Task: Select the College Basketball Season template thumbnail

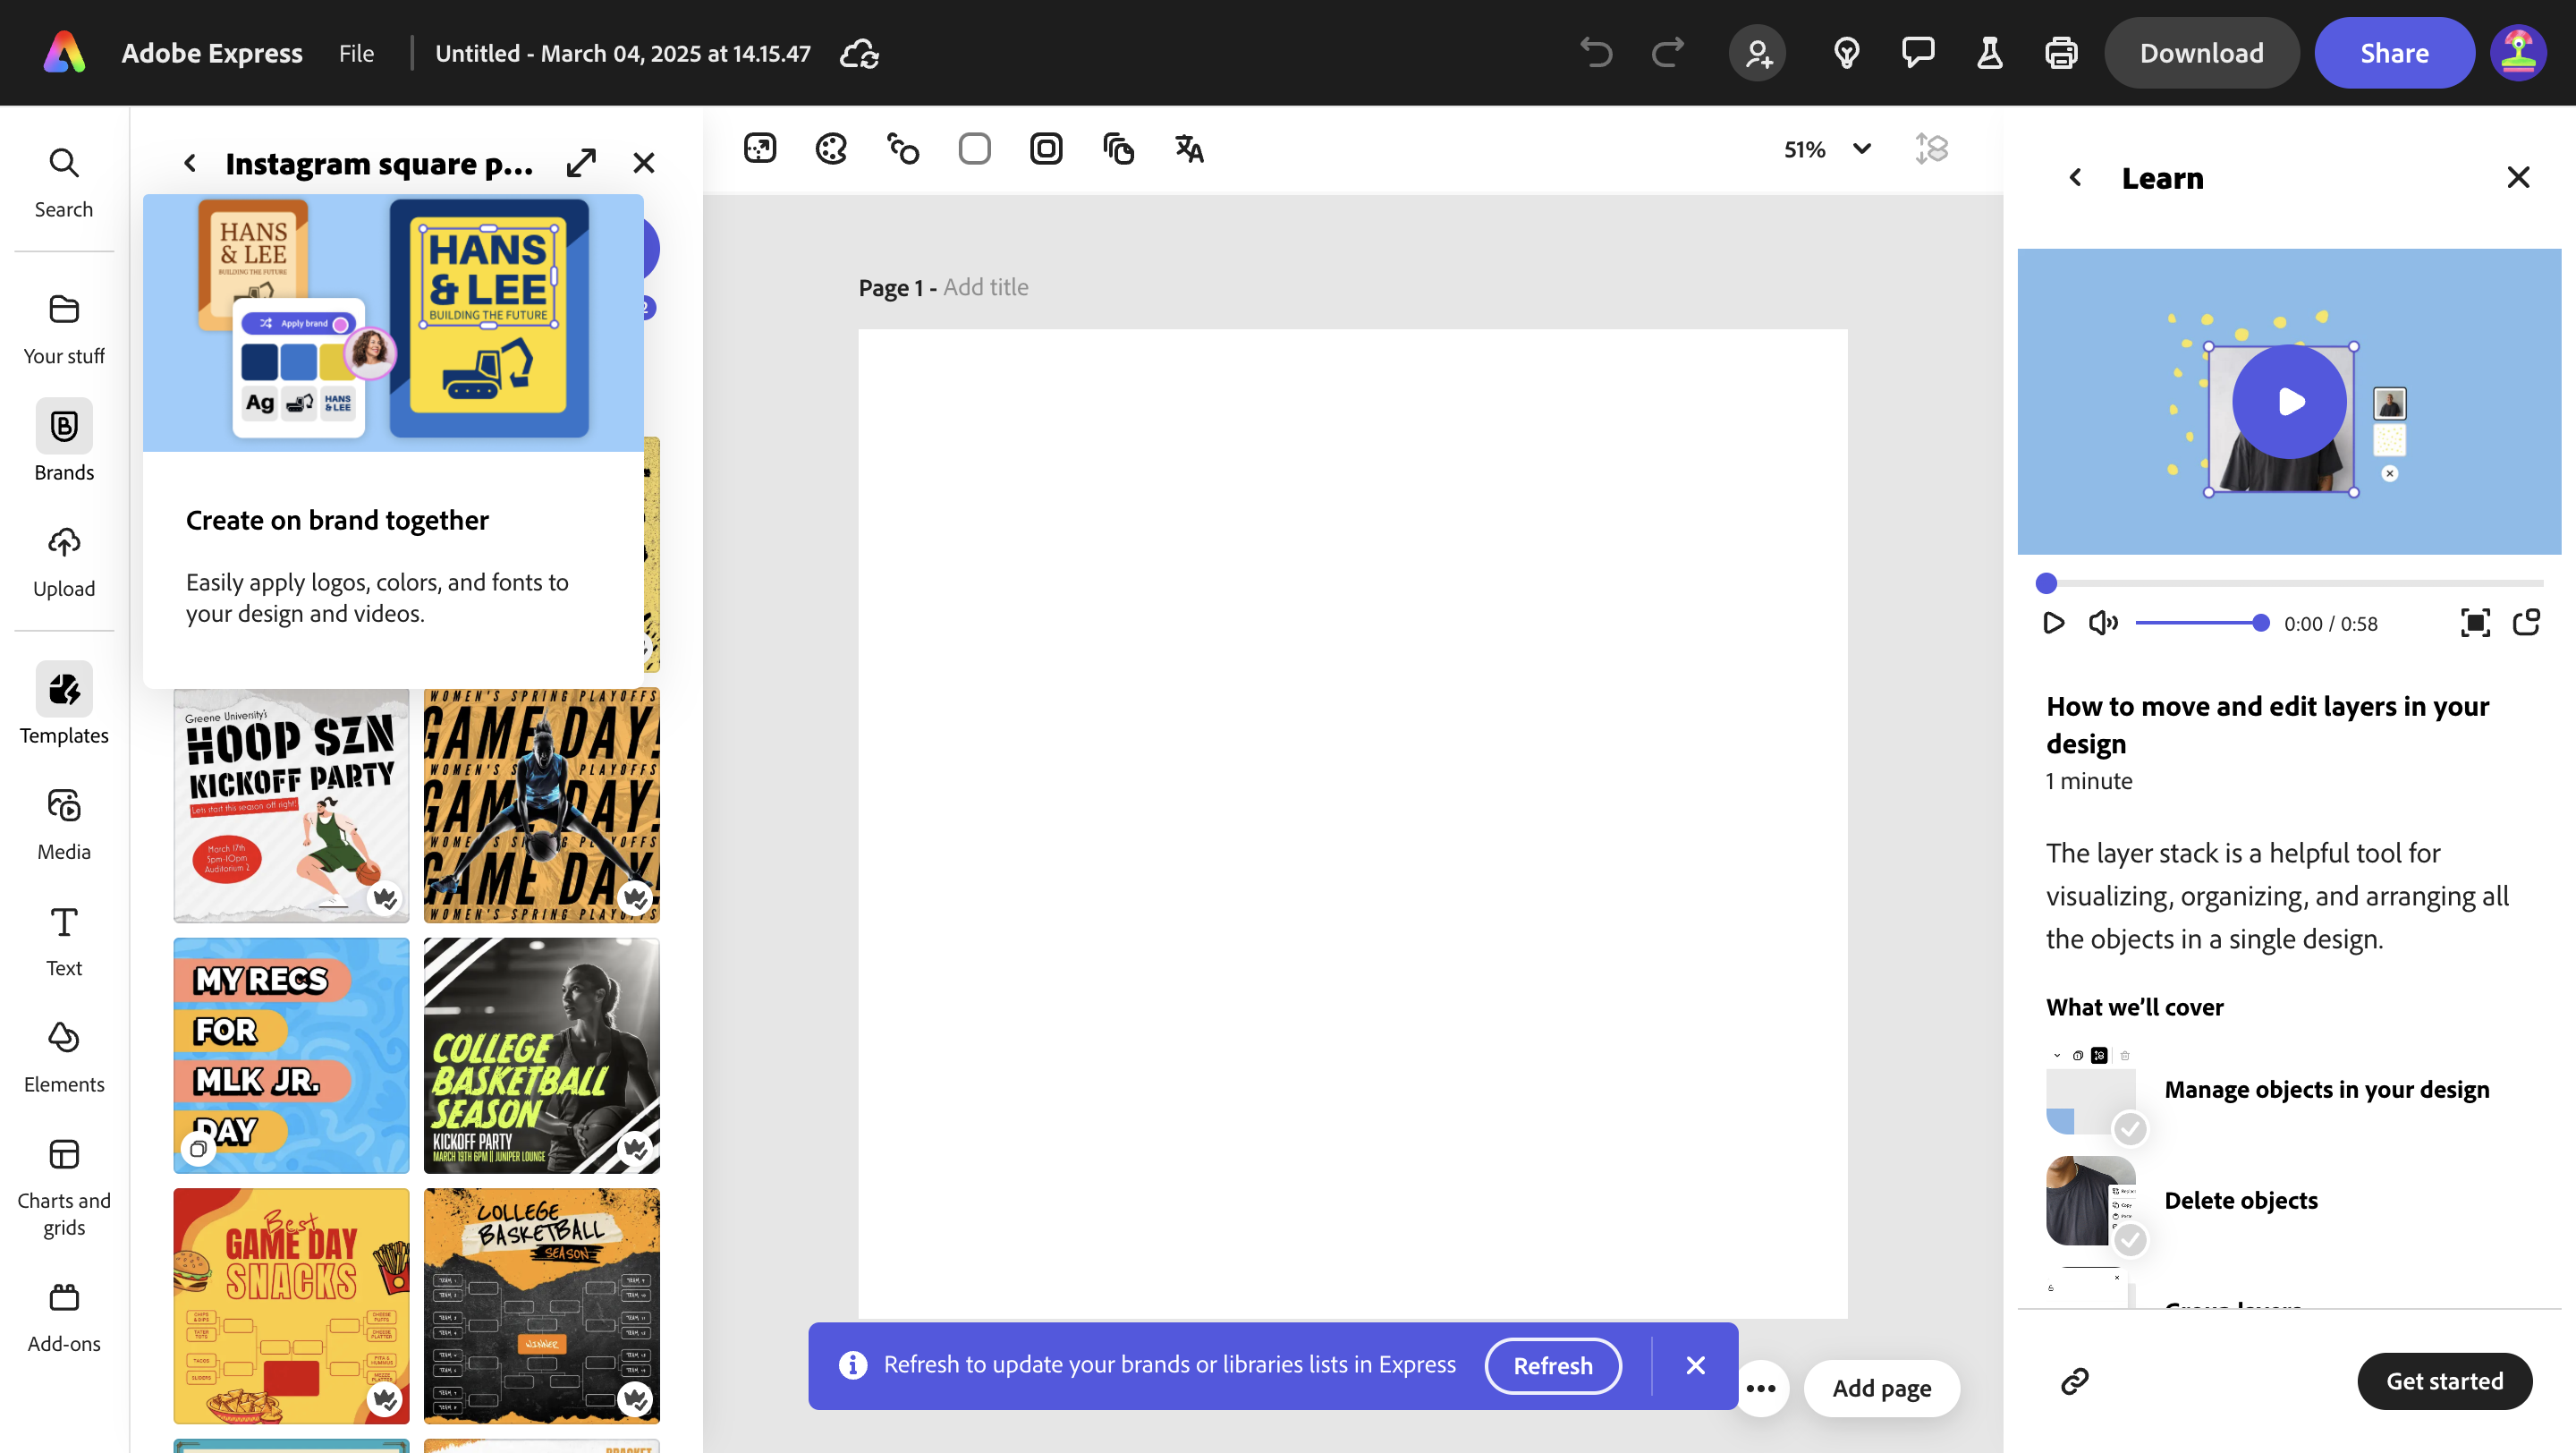Action: tap(541, 1055)
